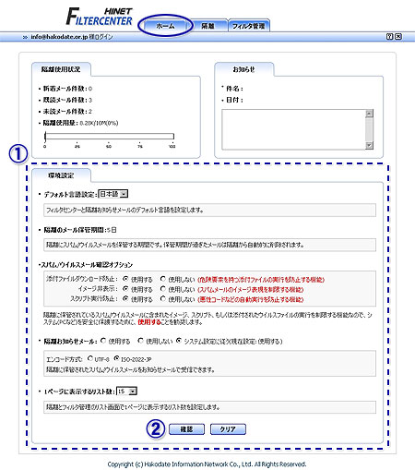415x470 pixels.
Task: Choose ISO-2022-JP encoding radio button
Action: coord(116,358)
